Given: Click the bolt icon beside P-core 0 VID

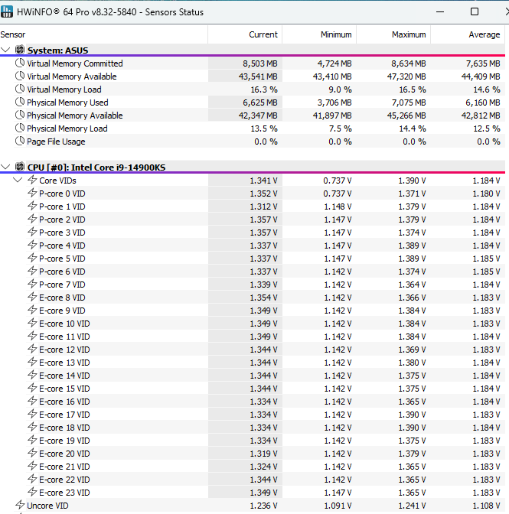Looking at the screenshot, I should coord(32,193).
